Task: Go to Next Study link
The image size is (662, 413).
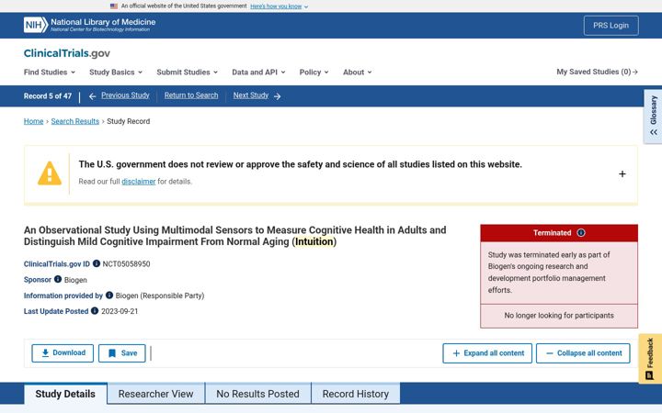Action: [251, 95]
